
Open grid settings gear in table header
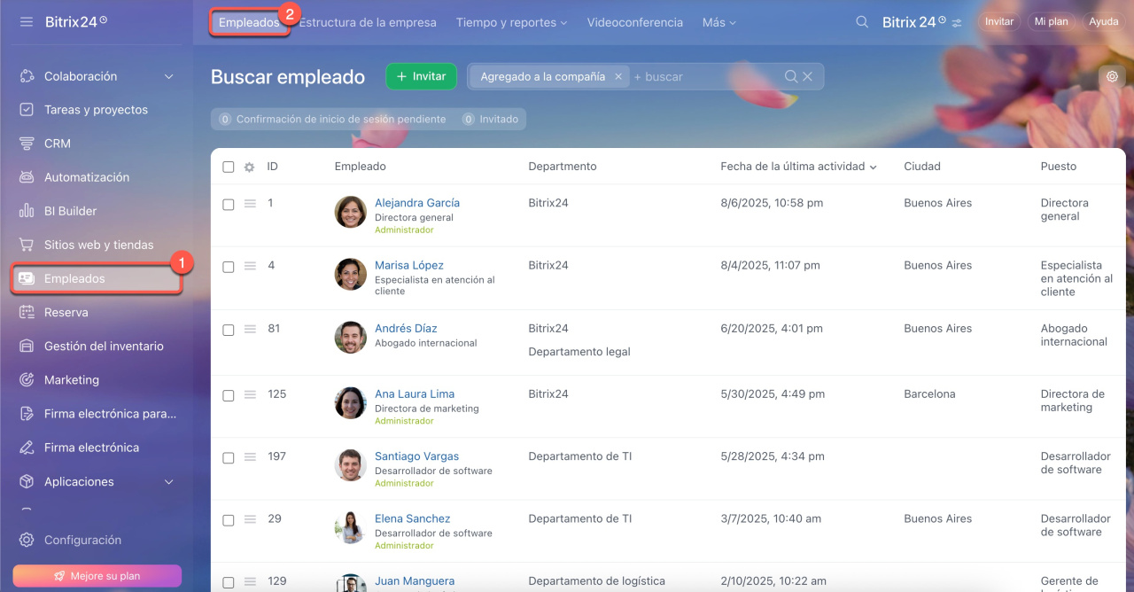[x=250, y=167]
